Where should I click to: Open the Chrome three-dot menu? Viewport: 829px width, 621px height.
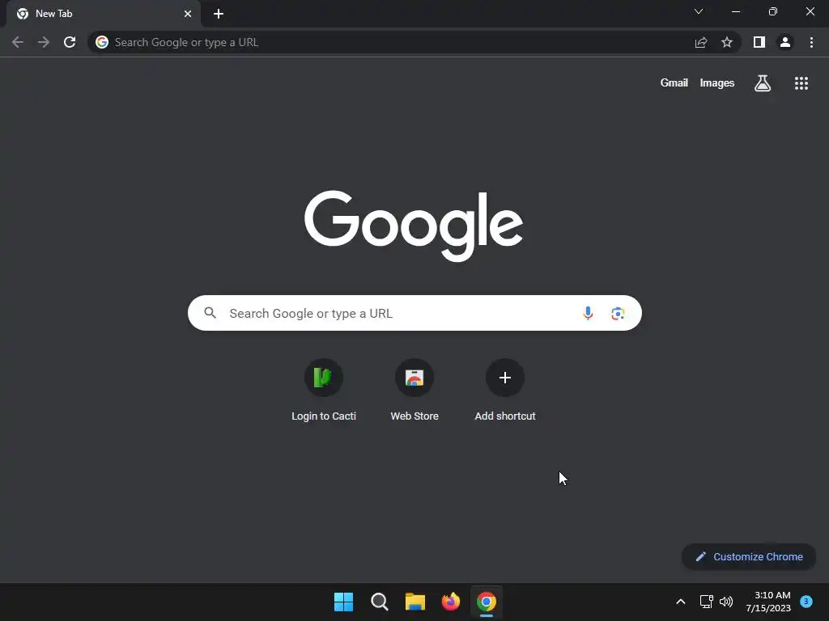(811, 42)
